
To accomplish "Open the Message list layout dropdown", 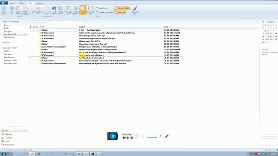I will [x=69, y=10].
